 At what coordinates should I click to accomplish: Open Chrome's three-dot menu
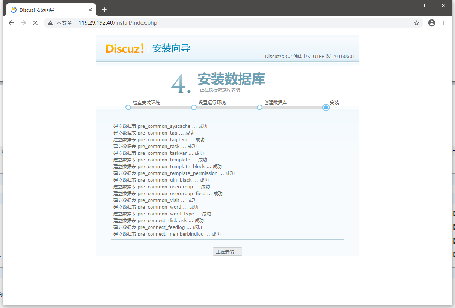point(444,23)
